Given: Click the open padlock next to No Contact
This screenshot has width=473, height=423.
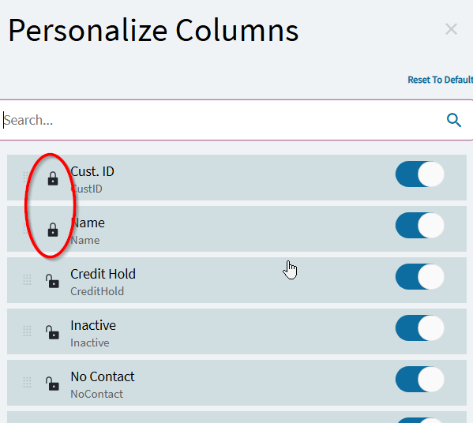Looking at the screenshot, I should point(52,384).
